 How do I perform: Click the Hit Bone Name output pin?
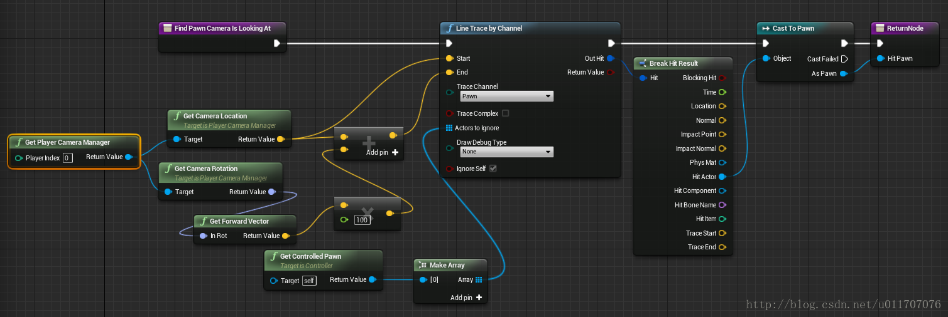[x=722, y=205]
